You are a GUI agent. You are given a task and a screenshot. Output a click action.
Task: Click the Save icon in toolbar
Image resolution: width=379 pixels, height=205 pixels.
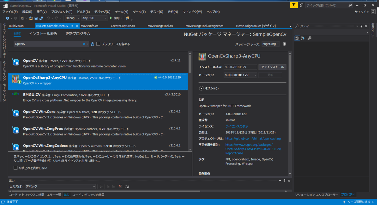(36, 18)
